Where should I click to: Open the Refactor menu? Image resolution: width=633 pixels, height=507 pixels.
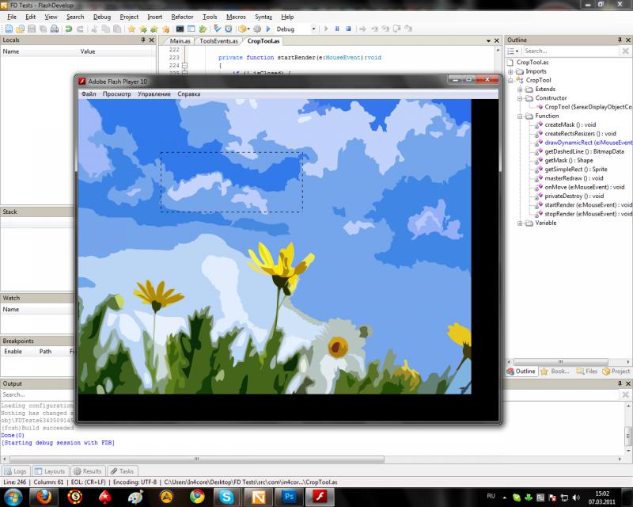(x=182, y=17)
